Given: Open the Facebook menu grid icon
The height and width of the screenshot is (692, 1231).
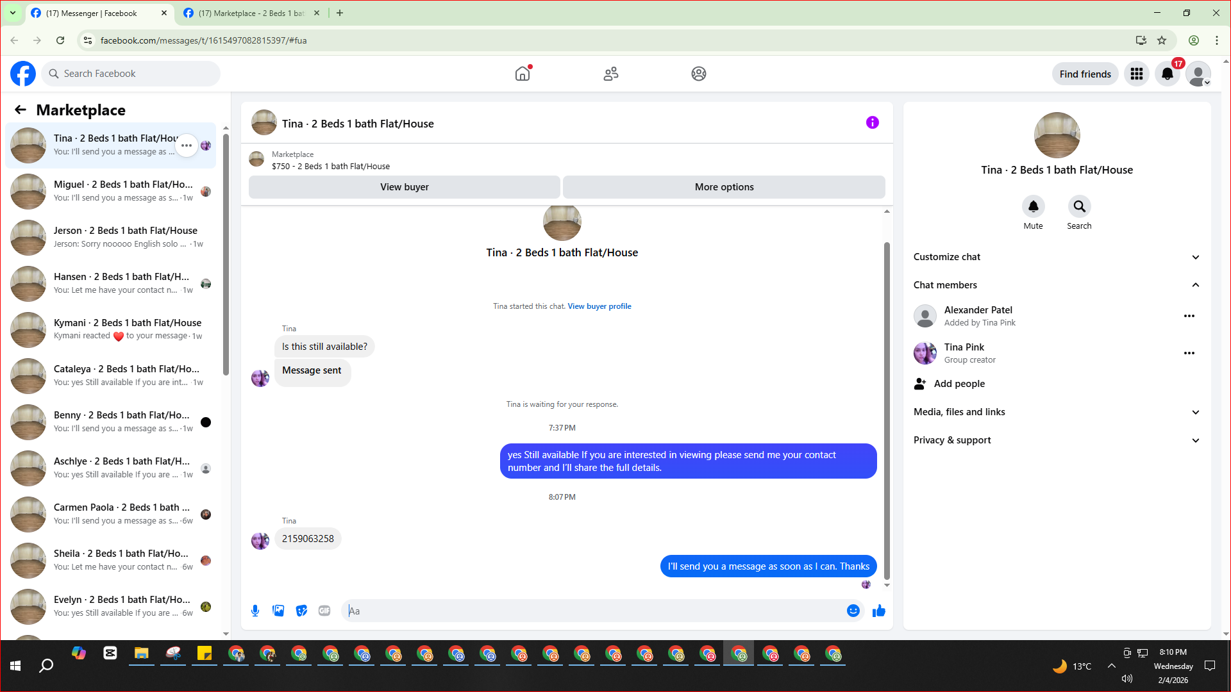Looking at the screenshot, I should (1137, 74).
